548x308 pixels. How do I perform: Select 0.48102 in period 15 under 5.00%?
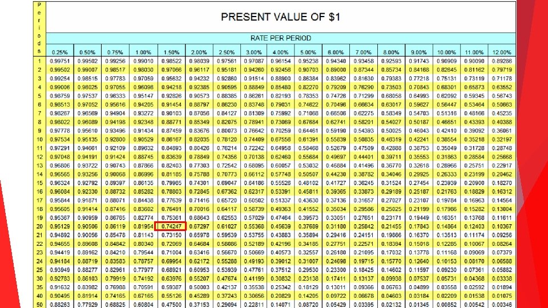(308, 183)
